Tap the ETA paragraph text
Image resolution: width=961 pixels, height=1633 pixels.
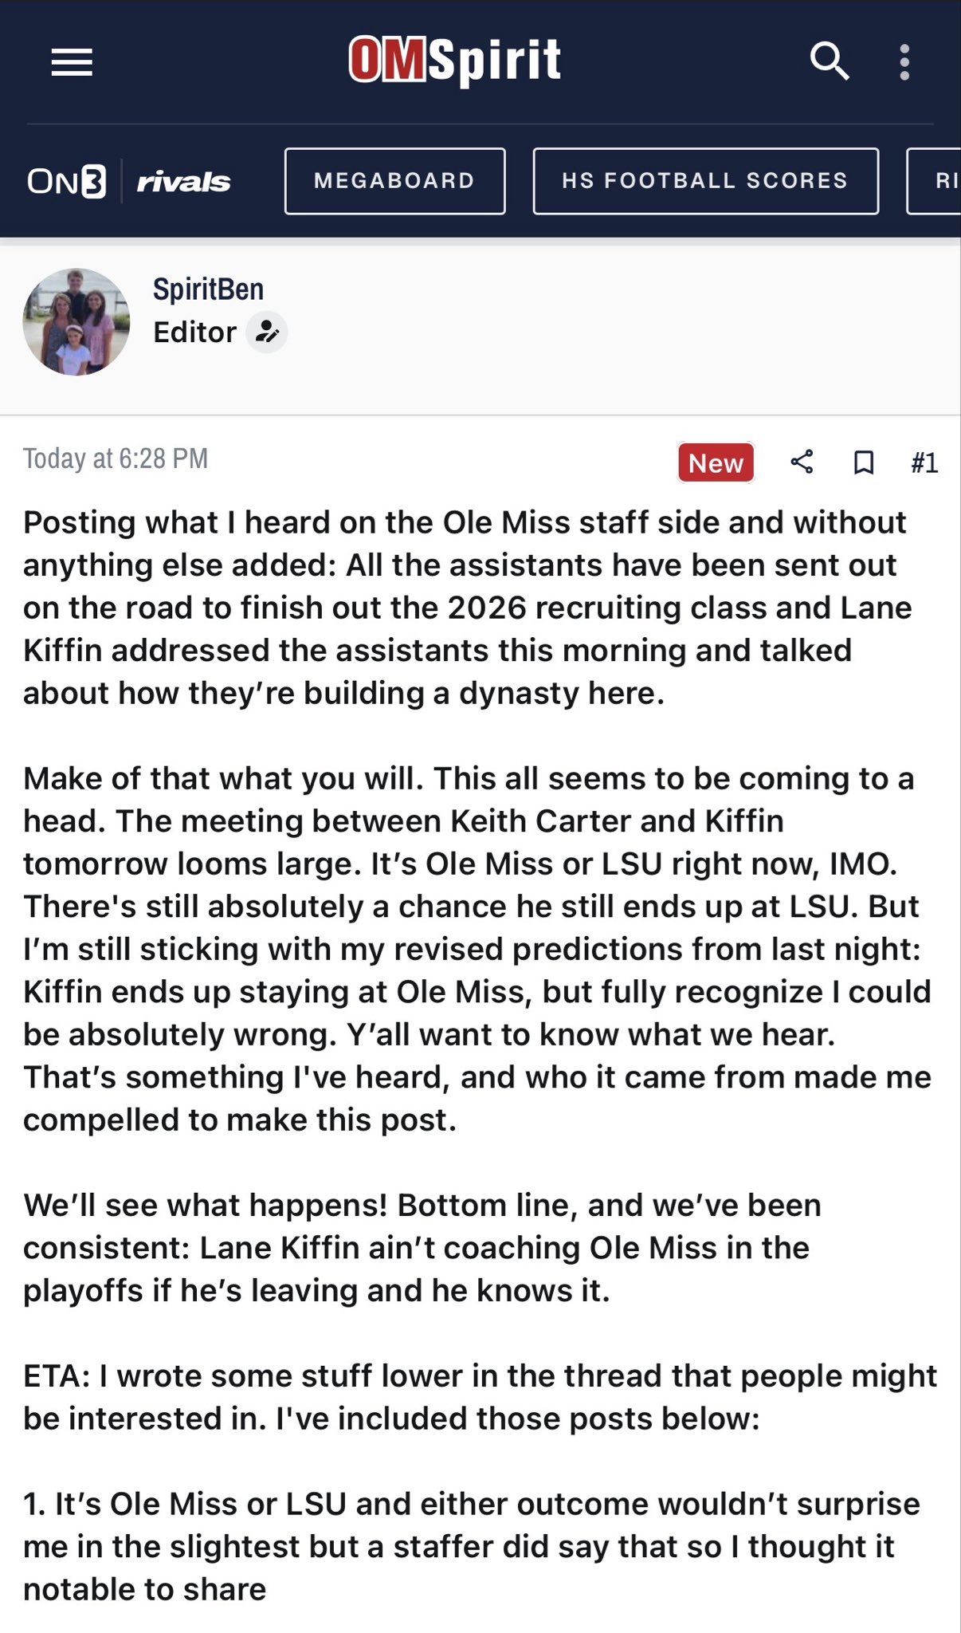[480, 1397]
